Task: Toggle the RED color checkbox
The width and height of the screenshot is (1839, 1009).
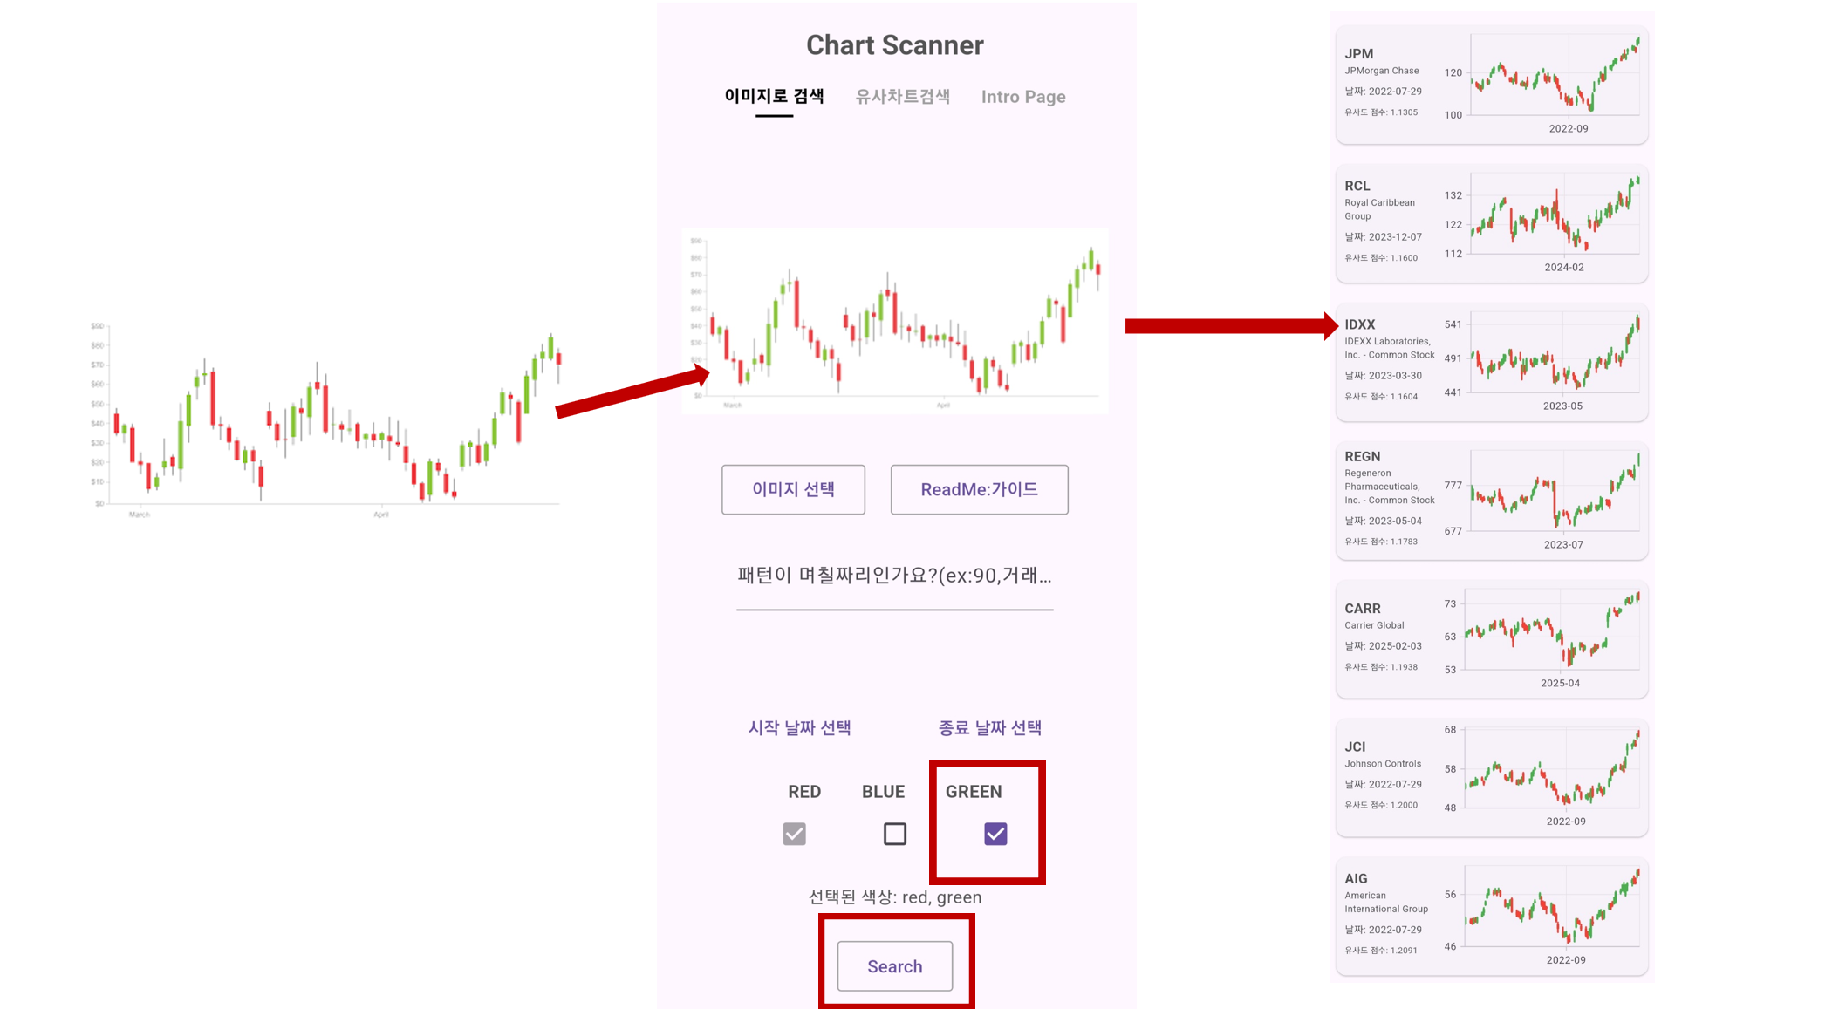Action: point(794,834)
